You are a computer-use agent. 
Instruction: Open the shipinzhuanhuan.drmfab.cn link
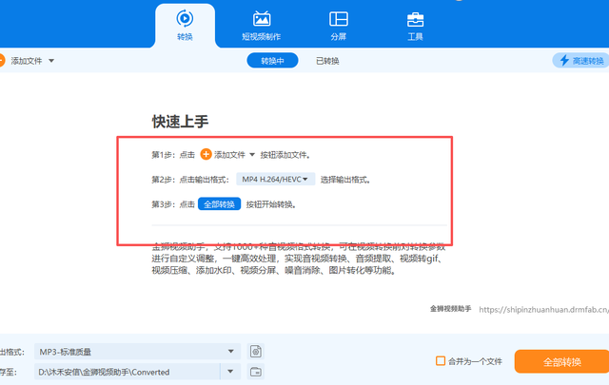pyautogui.click(x=543, y=309)
